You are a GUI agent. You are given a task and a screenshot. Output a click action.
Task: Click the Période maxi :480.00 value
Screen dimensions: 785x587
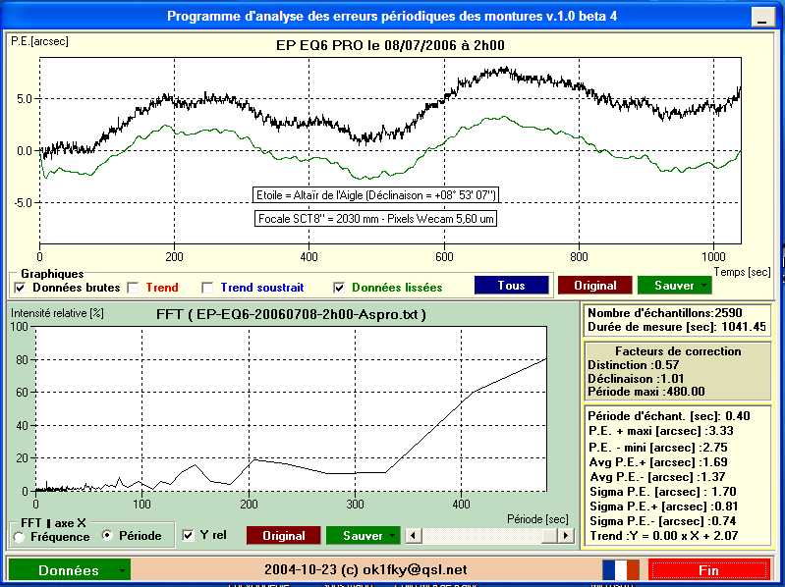tap(646, 392)
